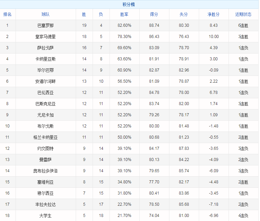Click net score 2.22 for 安道尔河畔
Viewport: 260px width, 221px height.
point(214,81)
